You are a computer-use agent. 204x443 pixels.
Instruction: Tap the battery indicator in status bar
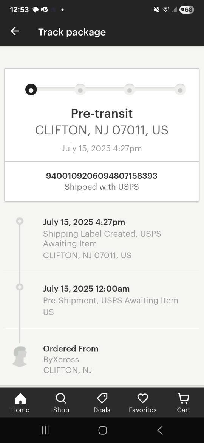tap(187, 10)
